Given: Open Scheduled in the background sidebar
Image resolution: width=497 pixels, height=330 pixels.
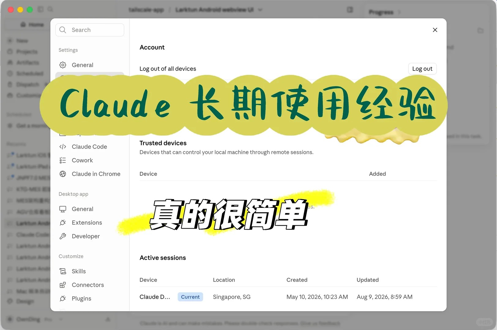Looking at the screenshot, I should pyautogui.click(x=30, y=74).
